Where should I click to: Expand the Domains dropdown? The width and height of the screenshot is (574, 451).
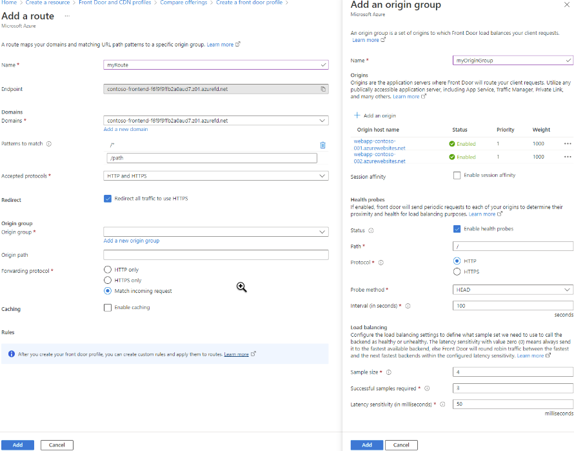[x=216, y=121]
